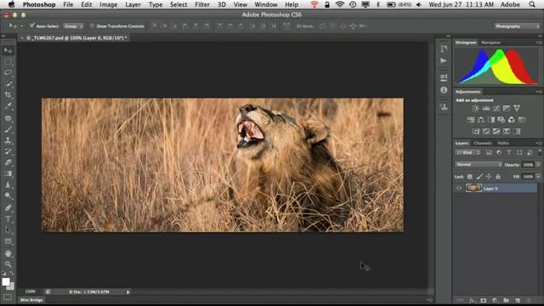Expand the status bar info arrow
Viewport: 544px width, 306px height.
[128, 292]
